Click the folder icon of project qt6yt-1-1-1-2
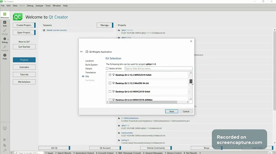 (x=119, y=30)
